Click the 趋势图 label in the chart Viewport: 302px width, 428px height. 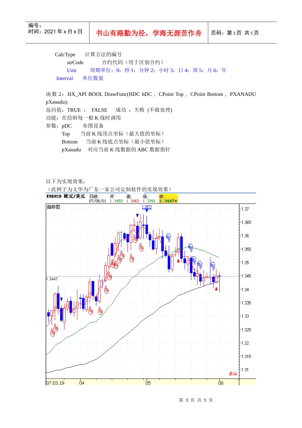point(53,207)
